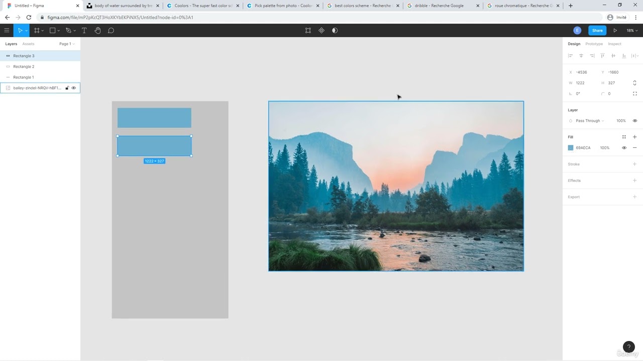Click the blue Share button
This screenshot has width=643, height=361.
(597, 31)
